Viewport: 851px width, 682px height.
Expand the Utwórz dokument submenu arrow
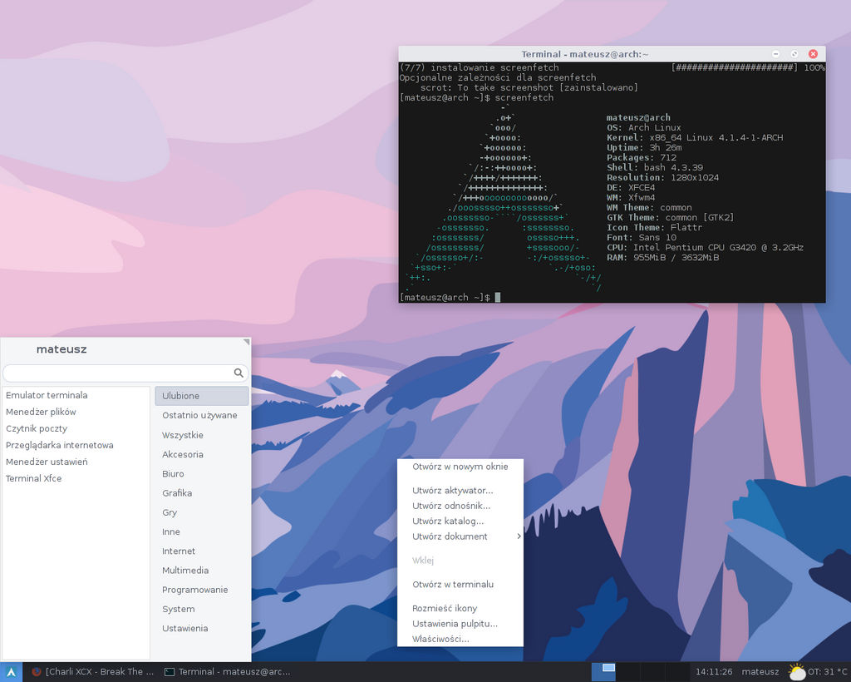519,536
